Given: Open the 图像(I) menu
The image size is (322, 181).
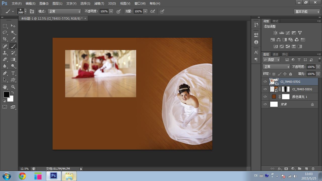Looking at the screenshot, I should (x=44, y=4).
